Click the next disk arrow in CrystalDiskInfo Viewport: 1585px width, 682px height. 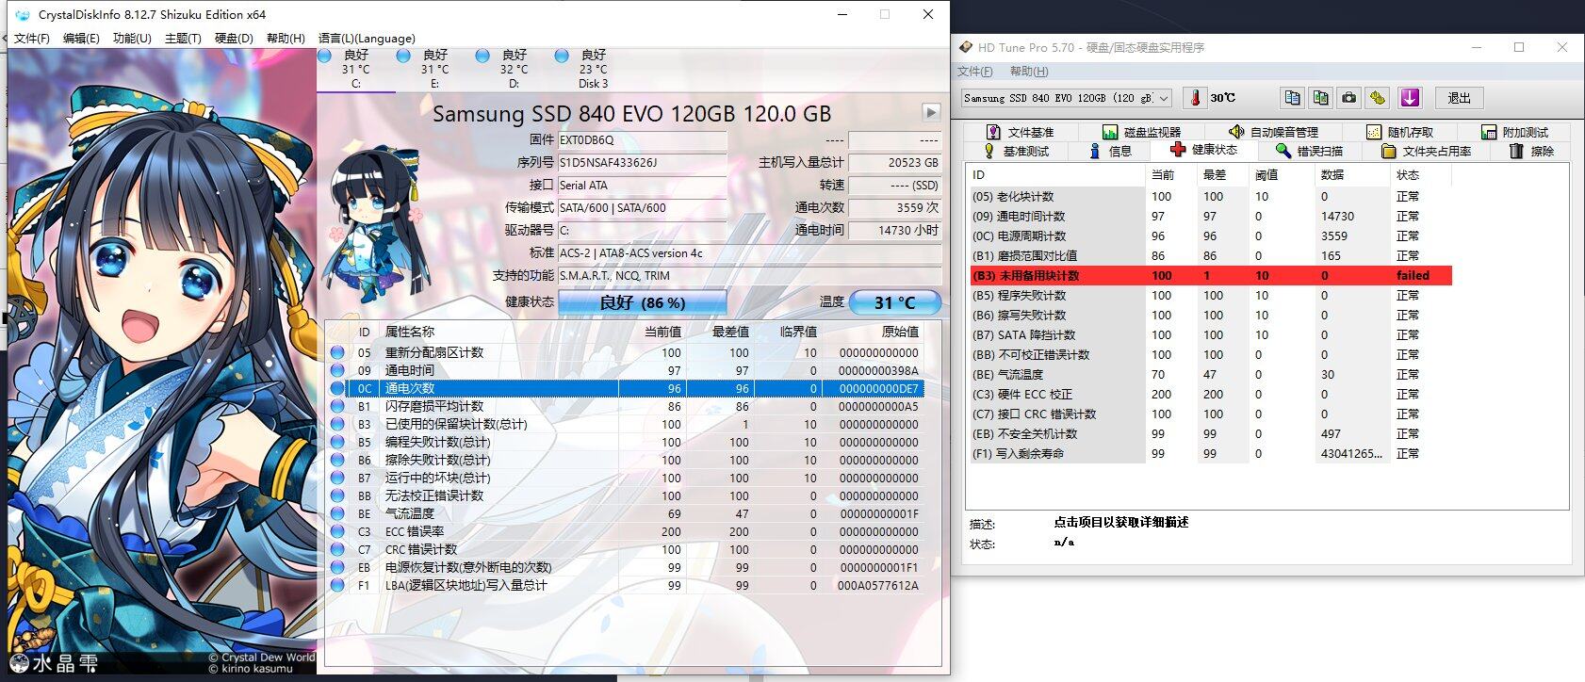tap(931, 112)
